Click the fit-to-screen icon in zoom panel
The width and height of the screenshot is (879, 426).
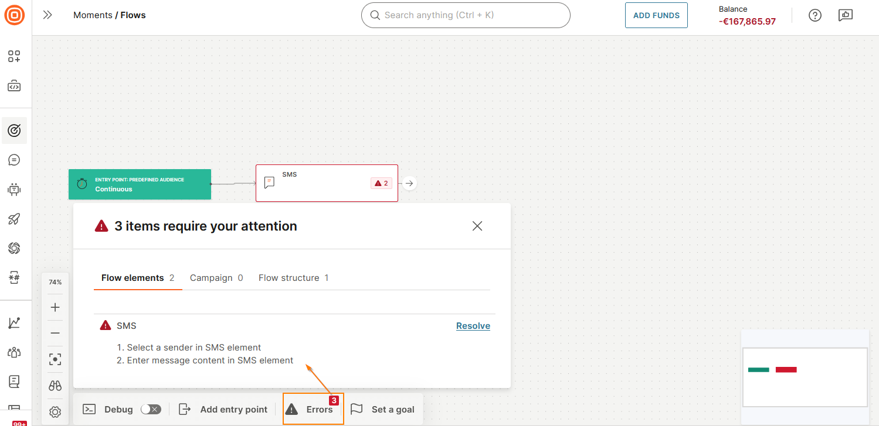click(x=55, y=359)
